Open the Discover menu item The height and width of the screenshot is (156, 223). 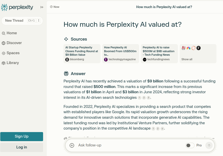tap(14, 43)
